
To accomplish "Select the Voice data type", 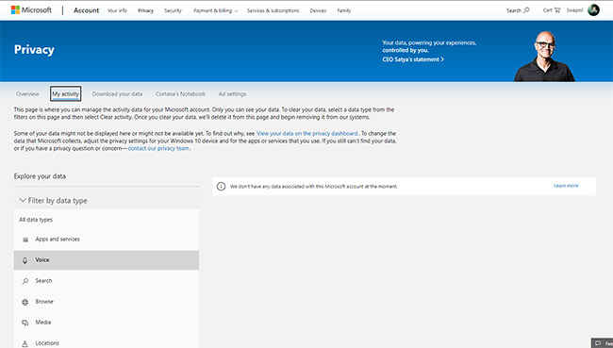I will 107,260.
